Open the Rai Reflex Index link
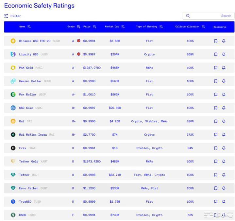This screenshot has height=221, width=235. click(x=33, y=135)
